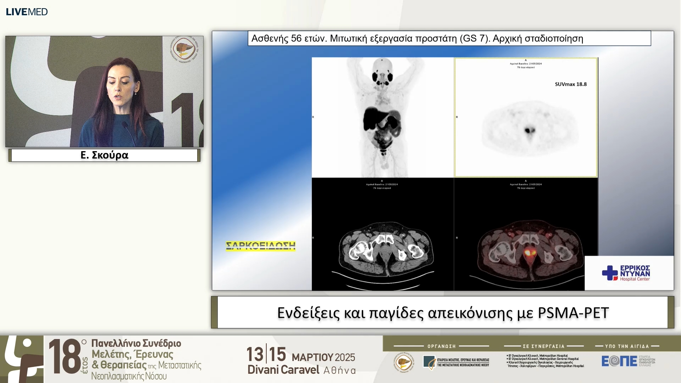Click the liver emblem in speaker video

pos(184,50)
